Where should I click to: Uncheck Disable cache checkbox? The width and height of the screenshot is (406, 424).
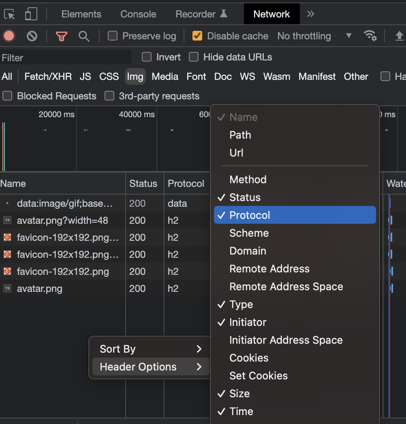pyautogui.click(x=197, y=36)
